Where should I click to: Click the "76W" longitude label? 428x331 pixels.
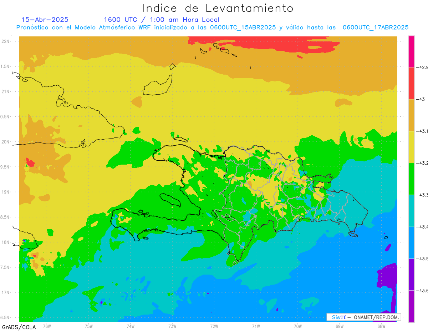[47, 326]
